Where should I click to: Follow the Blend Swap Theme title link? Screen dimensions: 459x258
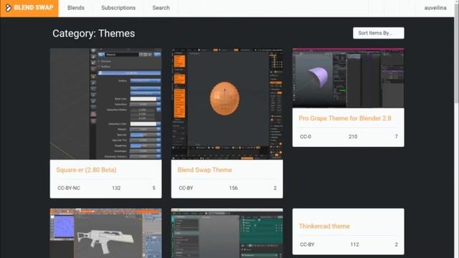point(204,170)
